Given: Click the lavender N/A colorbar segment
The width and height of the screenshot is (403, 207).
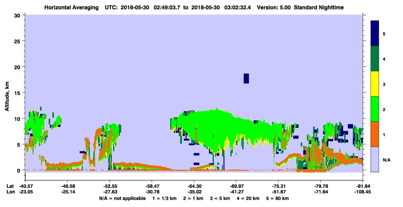Looking at the screenshot, I should (375, 159).
